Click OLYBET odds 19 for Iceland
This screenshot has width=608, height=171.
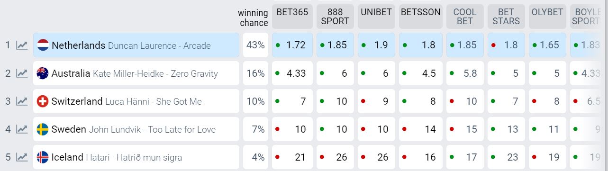pyautogui.click(x=547, y=157)
